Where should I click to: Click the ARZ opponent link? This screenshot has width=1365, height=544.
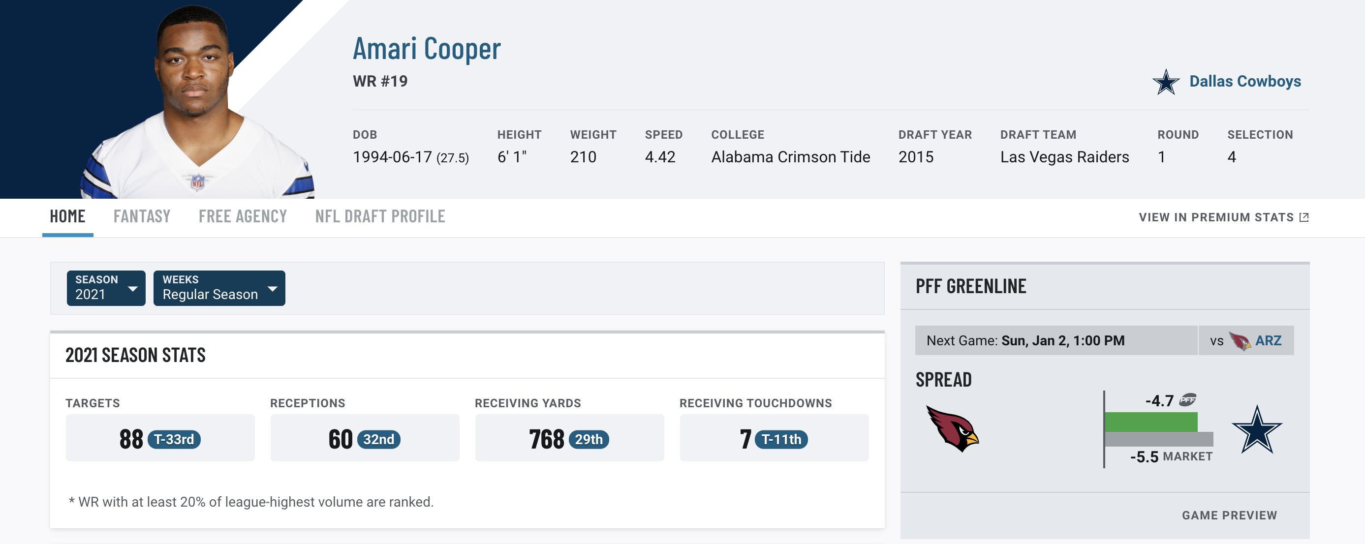click(1268, 340)
